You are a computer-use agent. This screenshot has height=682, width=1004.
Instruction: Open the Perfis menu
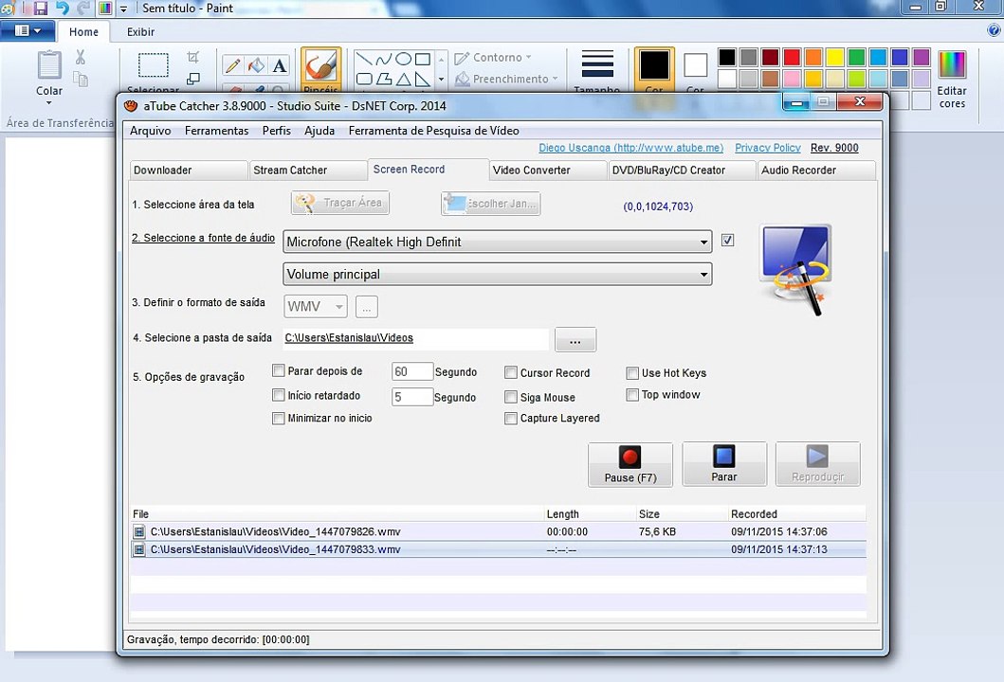coord(277,131)
